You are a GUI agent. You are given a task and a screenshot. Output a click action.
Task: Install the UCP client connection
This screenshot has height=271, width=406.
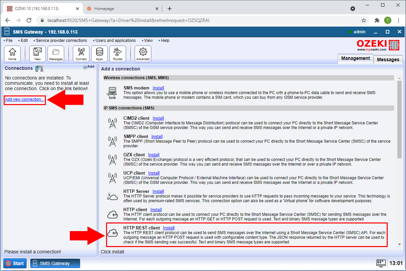click(x=154, y=173)
